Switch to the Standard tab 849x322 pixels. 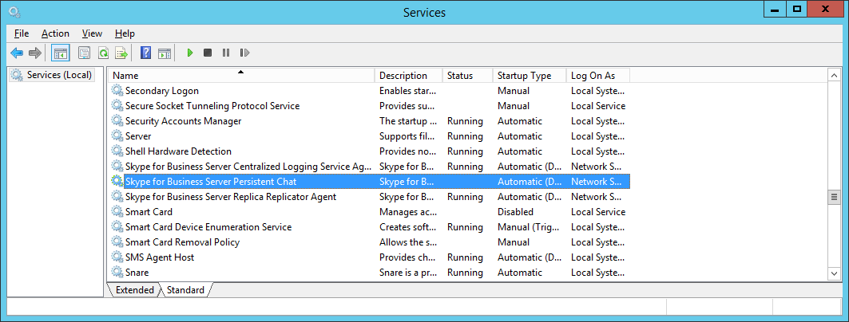(185, 290)
